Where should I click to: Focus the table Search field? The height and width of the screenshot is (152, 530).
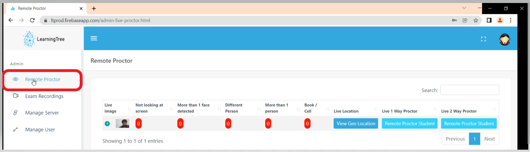tap(469, 90)
